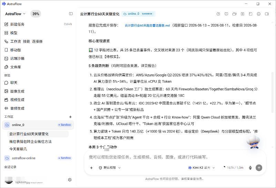
Task: Click the chef mascot assistant avatar
Action: pyautogui.click(x=253, y=142)
